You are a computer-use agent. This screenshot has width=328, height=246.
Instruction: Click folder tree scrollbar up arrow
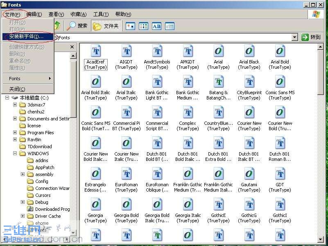(73, 56)
